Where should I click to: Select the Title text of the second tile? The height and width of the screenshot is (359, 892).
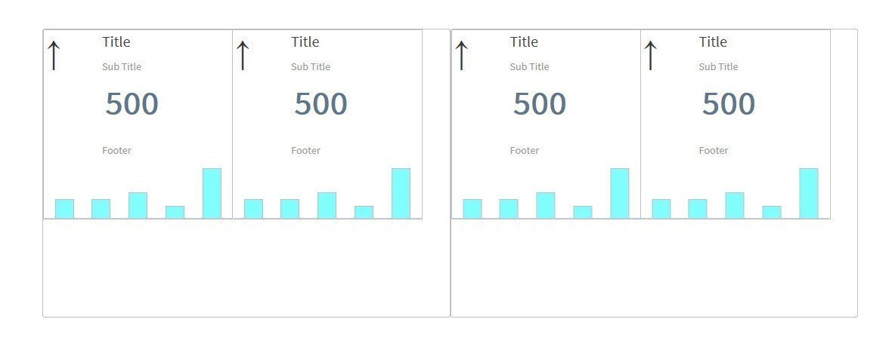(305, 42)
